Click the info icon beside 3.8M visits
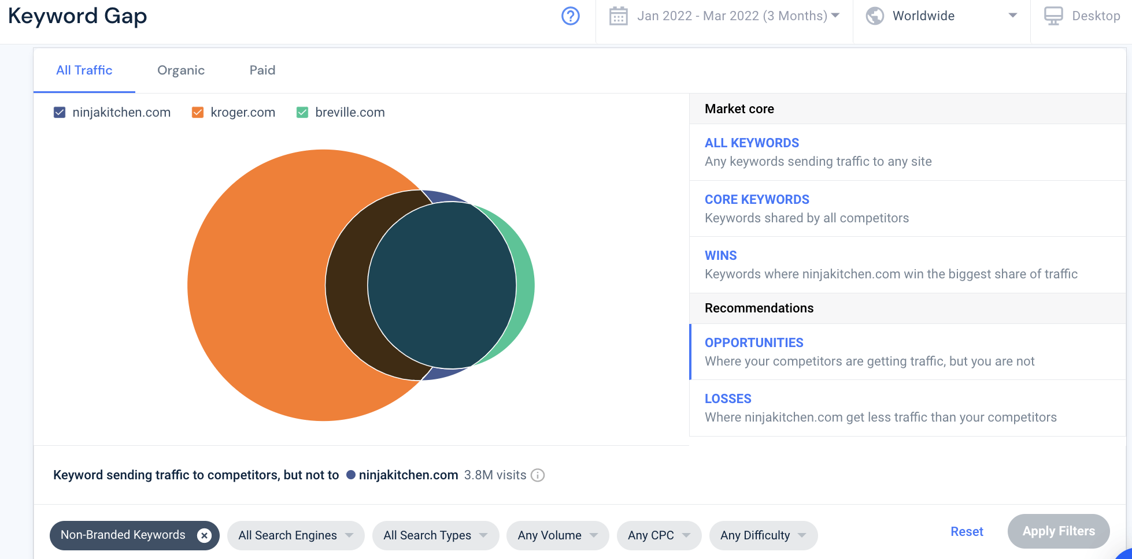 [x=538, y=475]
